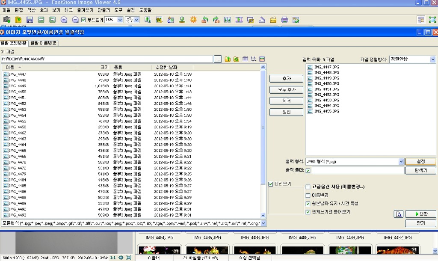The width and height of the screenshot is (438, 261).
Task: Click the conversion preview magnifier icon
Action: click(399, 214)
